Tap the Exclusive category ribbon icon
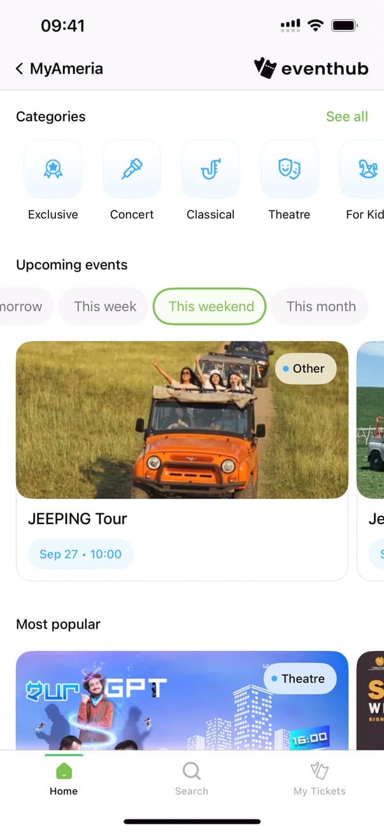This screenshot has width=384, height=832. point(53,169)
